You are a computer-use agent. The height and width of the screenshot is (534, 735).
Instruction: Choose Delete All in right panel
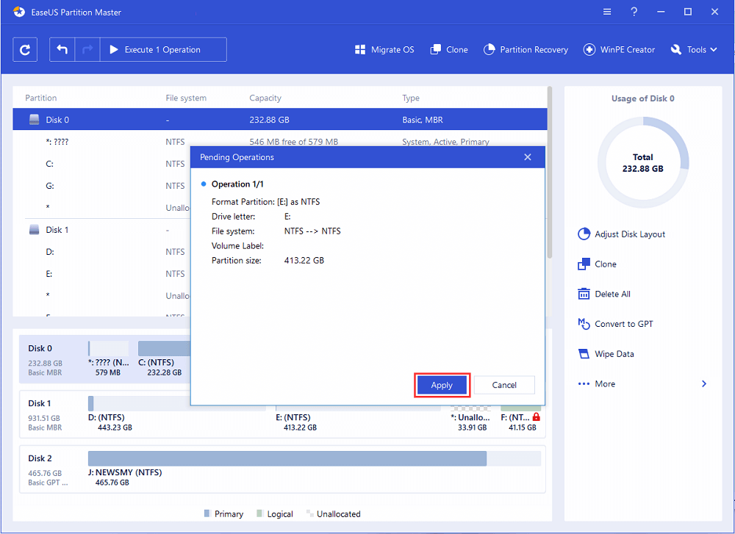click(x=604, y=294)
